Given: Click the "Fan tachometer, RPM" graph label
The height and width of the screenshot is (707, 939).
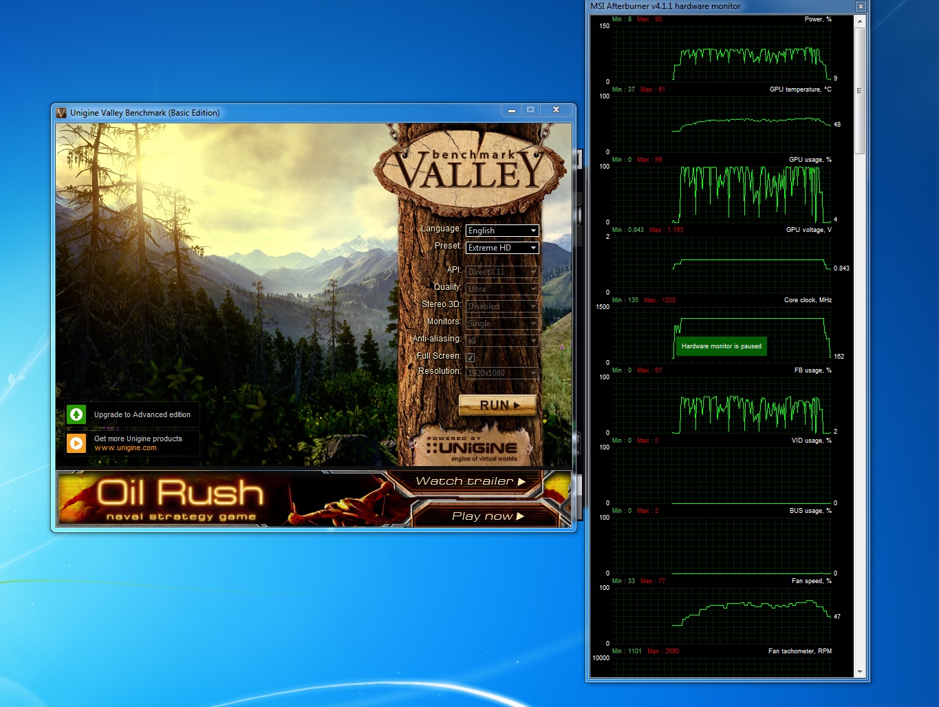Looking at the screenshot, I should [800, 651].
